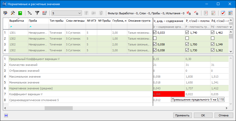Toggle the P checkbox with value 1,740
Screen dimensions: 236x121
pyautogui.click(x=187, y=32)
